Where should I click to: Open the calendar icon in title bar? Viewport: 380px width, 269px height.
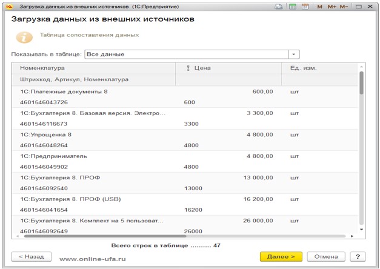pyautogui.click(x=305, y=6)
